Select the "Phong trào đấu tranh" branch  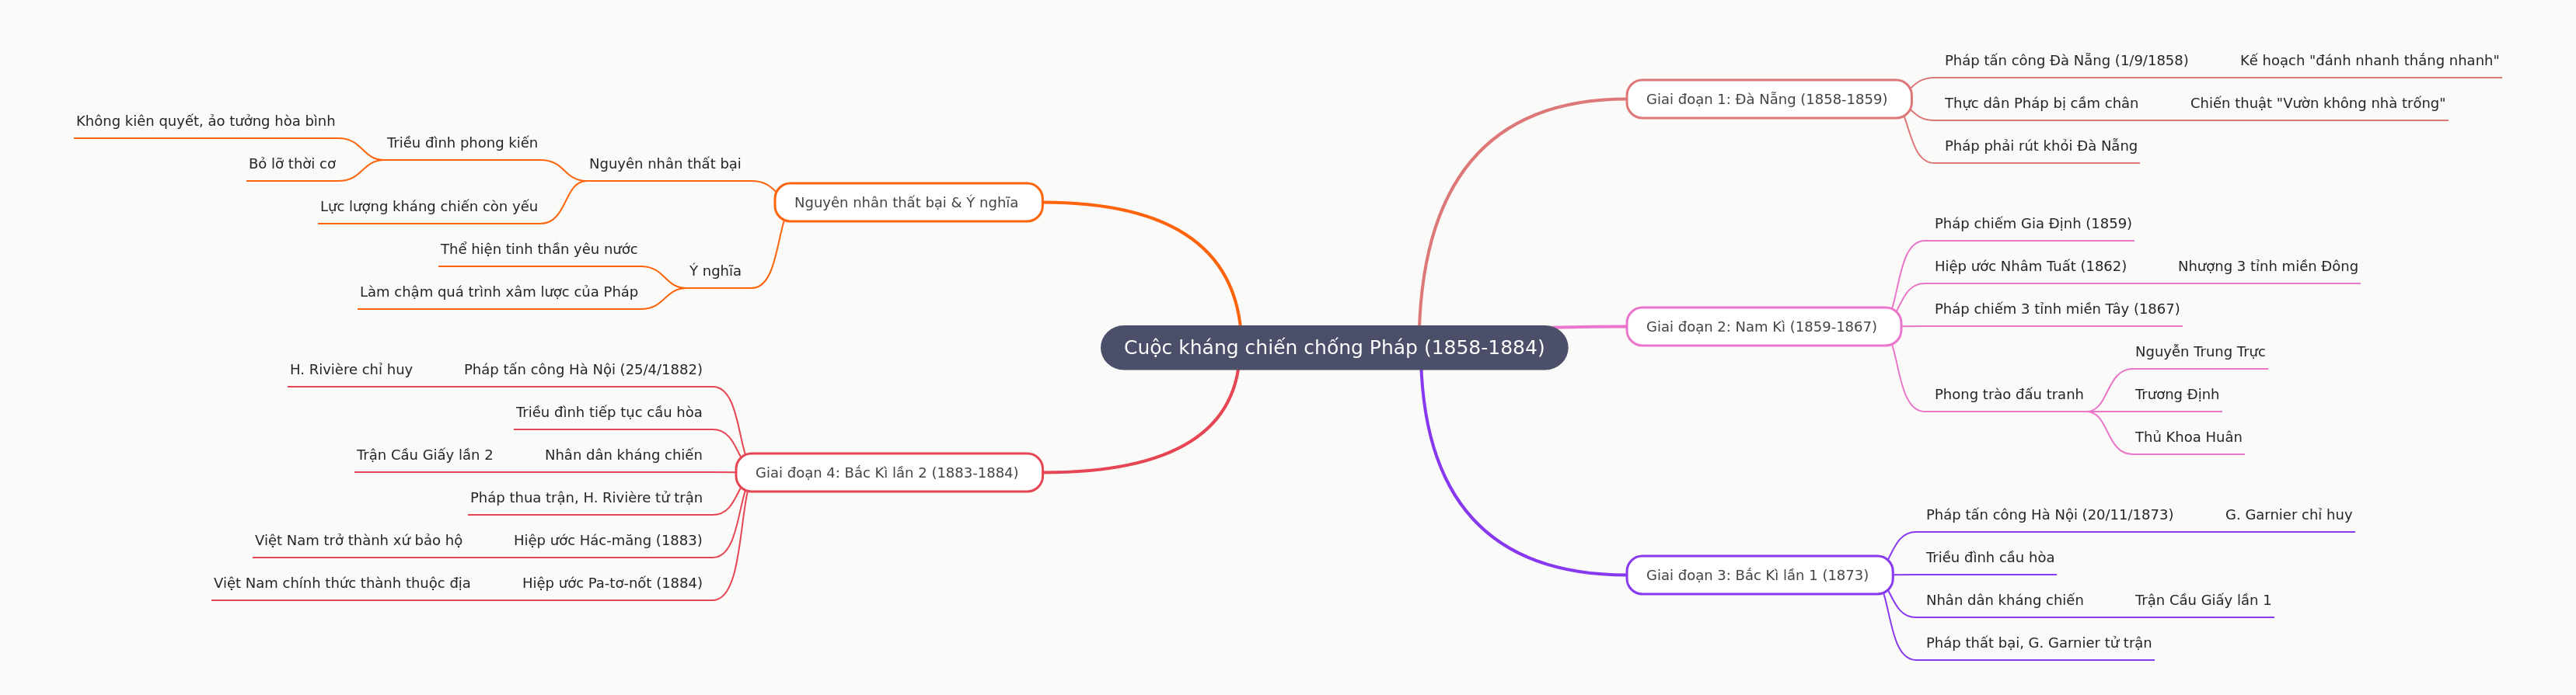(2008, 394)
